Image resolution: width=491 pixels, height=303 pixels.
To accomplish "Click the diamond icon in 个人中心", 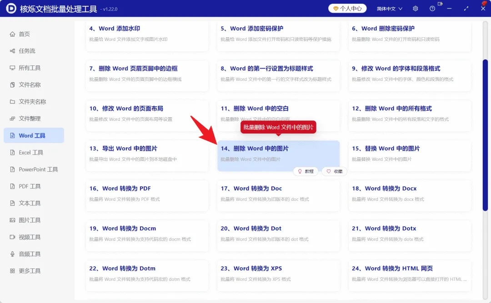I will pyautogui.click(x=336, y=9).
